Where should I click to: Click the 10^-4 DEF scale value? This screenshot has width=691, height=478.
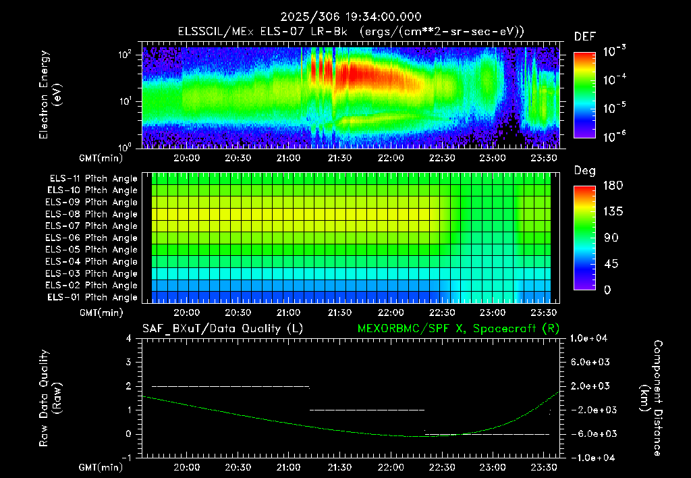click(614, 80)
